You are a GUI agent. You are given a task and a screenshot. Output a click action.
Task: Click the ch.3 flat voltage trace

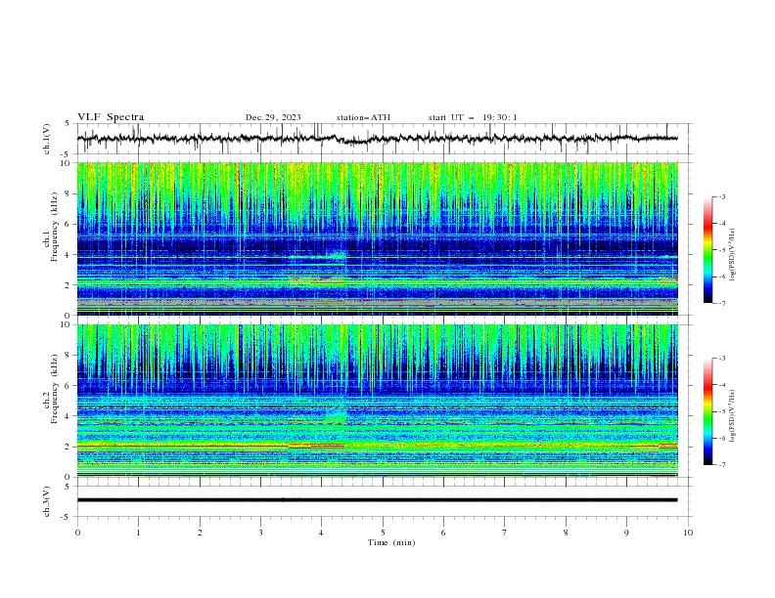click(377, 500)
